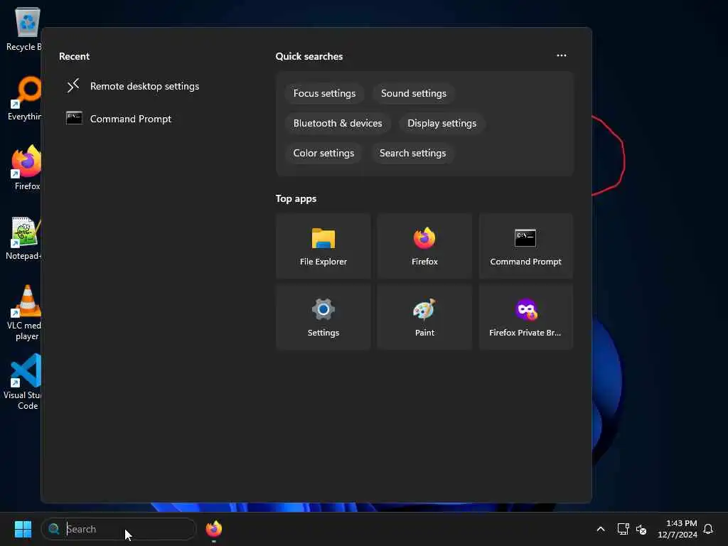Screen dimensions: 728x546
Task: Open Bluetooth & devices quick search
Action: point(338,123)
